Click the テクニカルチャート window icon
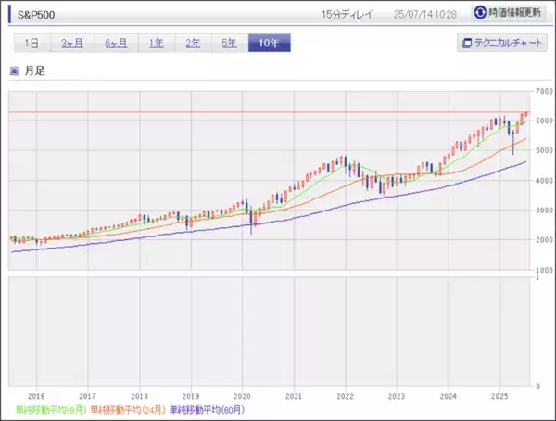Viewport: 556px width, 421px height. [466, 44]
